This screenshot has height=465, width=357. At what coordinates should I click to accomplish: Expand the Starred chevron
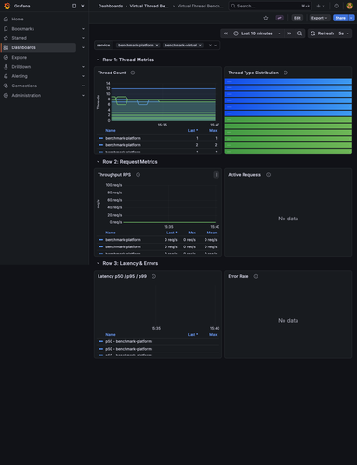(83, 38)
